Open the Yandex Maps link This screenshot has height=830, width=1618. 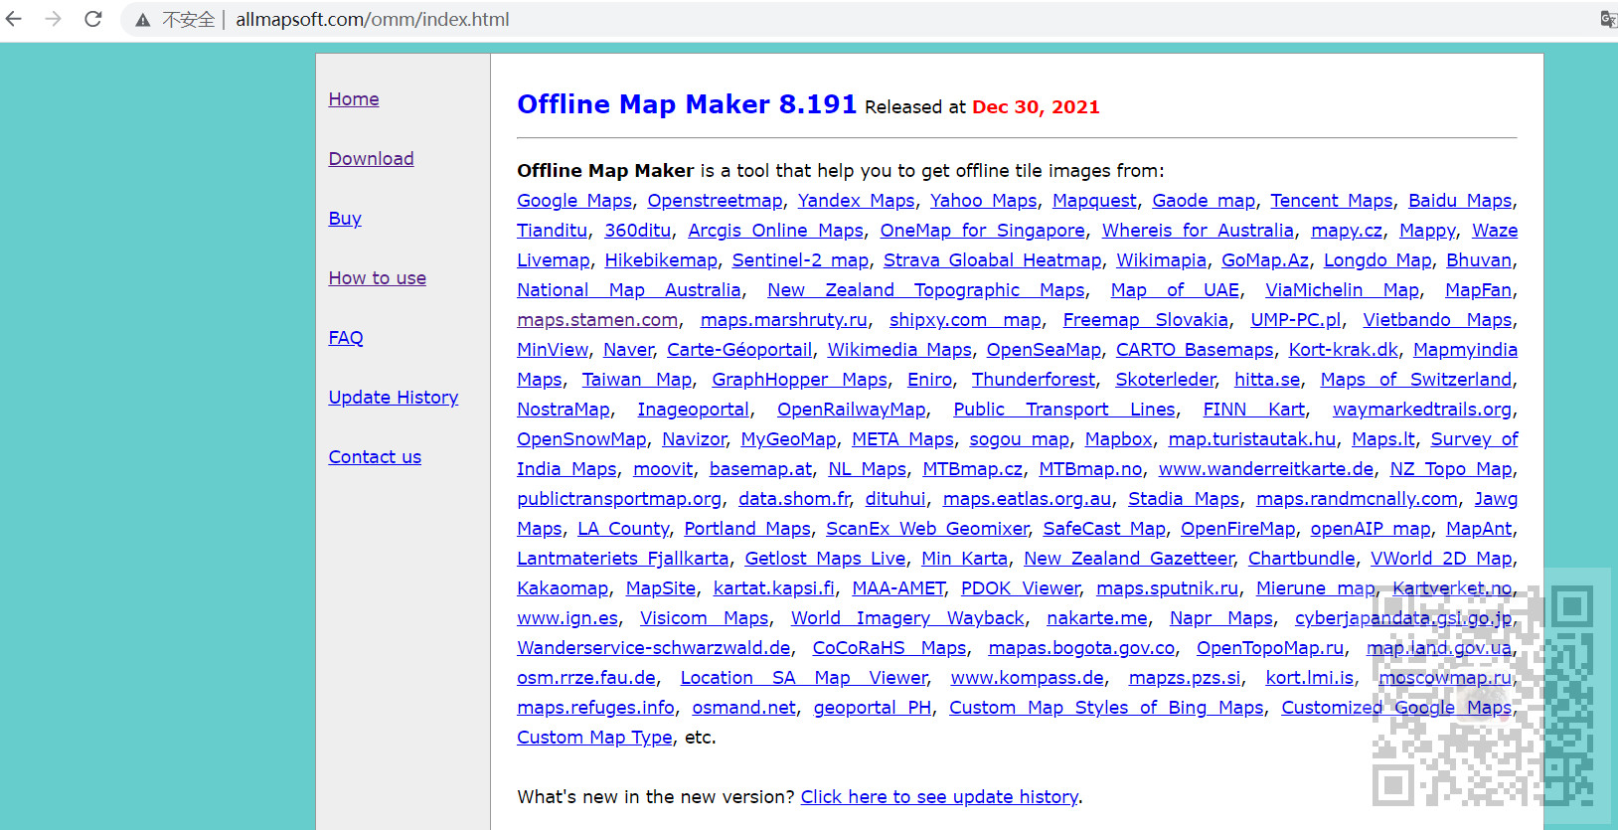856,201
